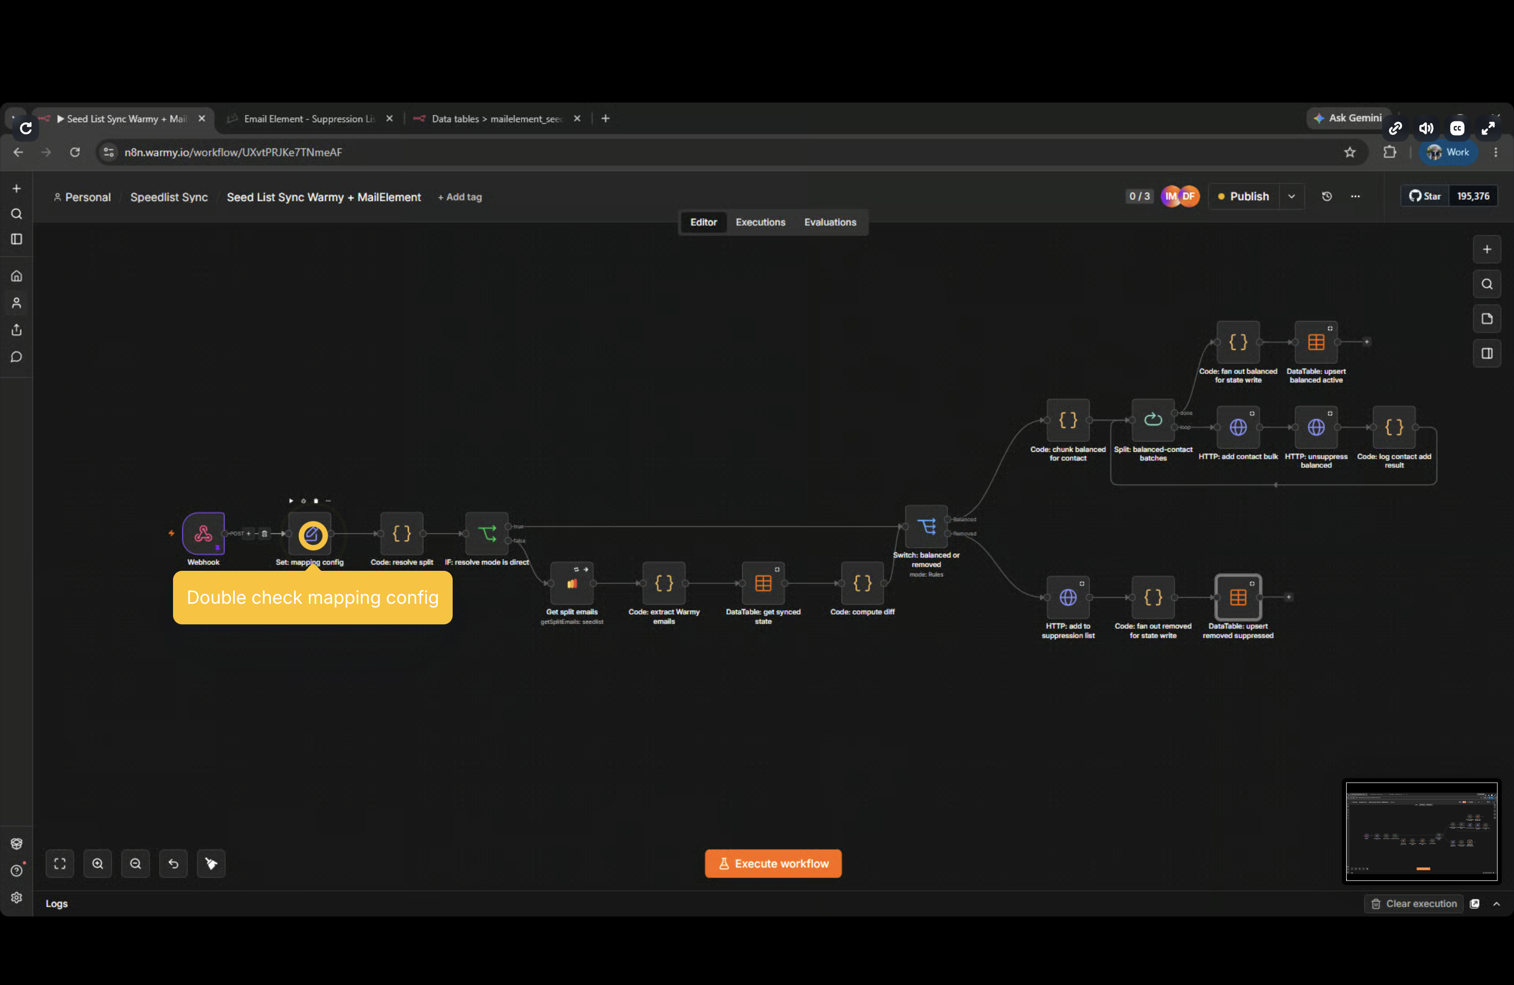
Task: Expand the Logs panel with the chevron
Action: (x=1496, y=904)
